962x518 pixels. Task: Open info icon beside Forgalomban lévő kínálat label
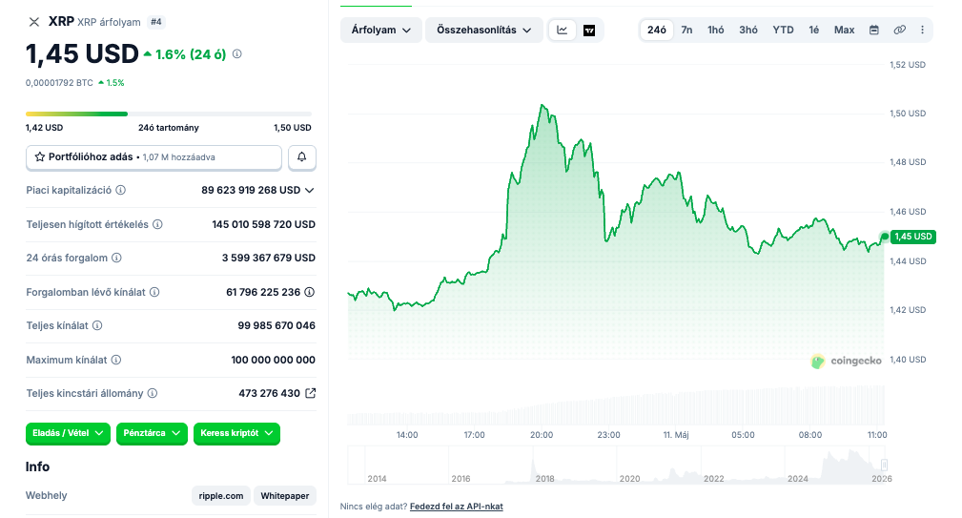(x=154, y=292)
